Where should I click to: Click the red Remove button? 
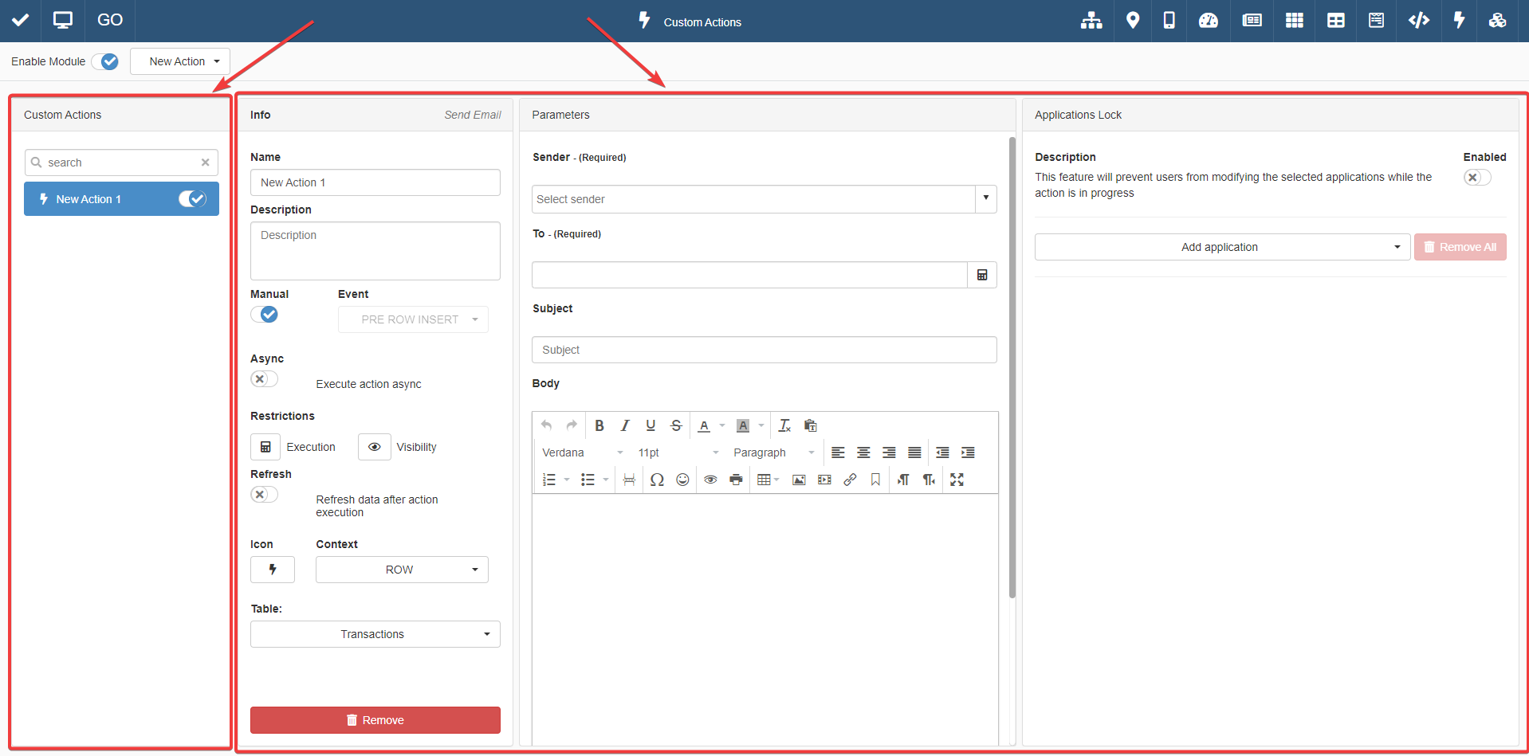click(375, 720)
